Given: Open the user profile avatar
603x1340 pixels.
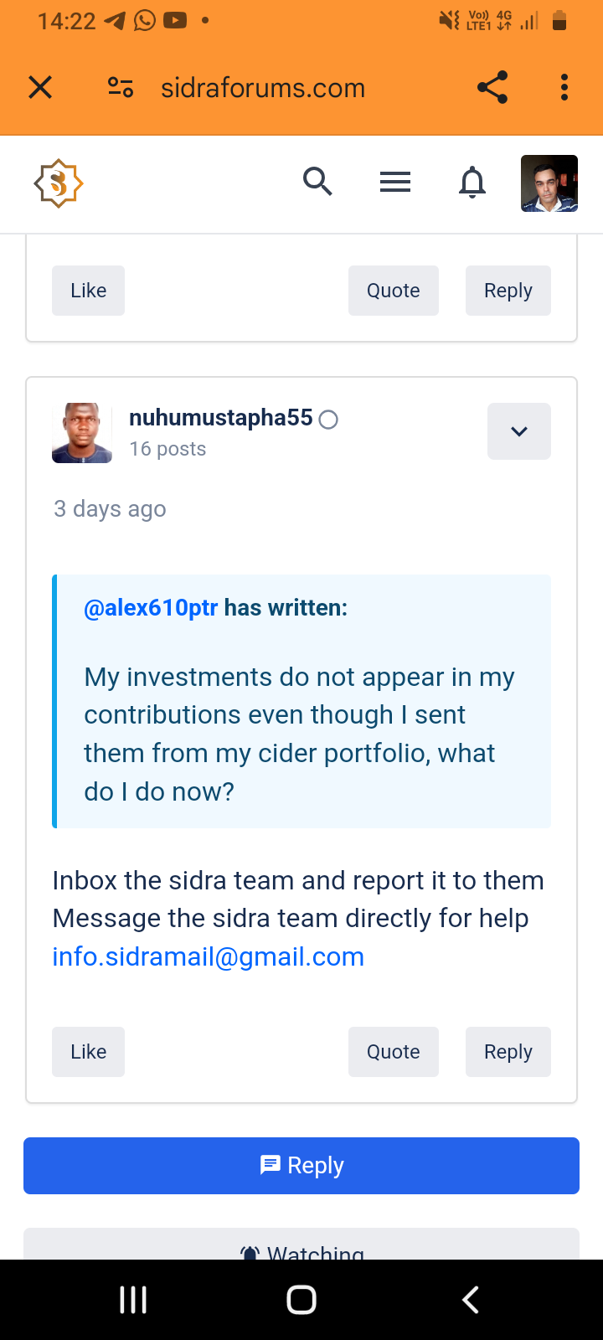Looking at the screenshot, I should (x=549, y=183).
